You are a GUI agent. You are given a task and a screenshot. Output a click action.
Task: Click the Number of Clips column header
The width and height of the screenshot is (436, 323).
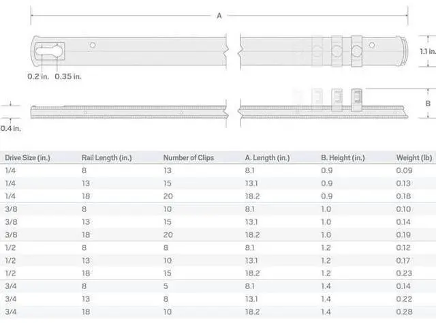189,158
